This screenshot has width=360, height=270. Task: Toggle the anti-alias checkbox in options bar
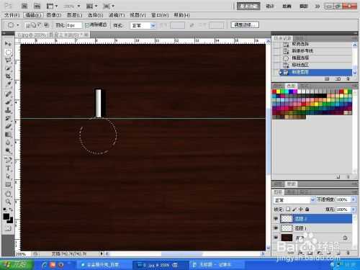pos(87,25)
